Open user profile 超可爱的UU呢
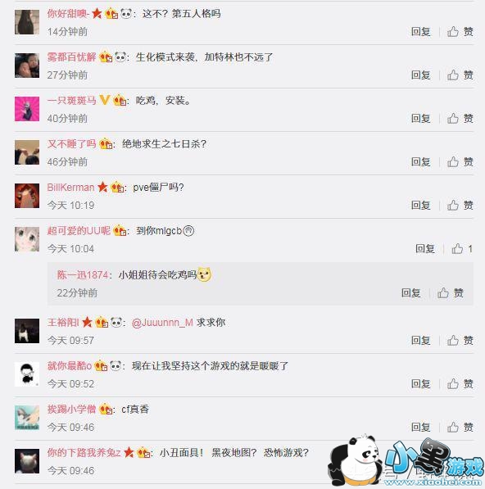The height and width of the screenshot is (489, 485). tap(79, 230)
